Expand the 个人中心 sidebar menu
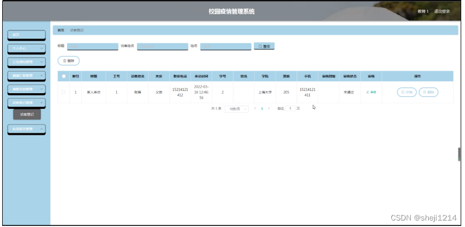 27,48
